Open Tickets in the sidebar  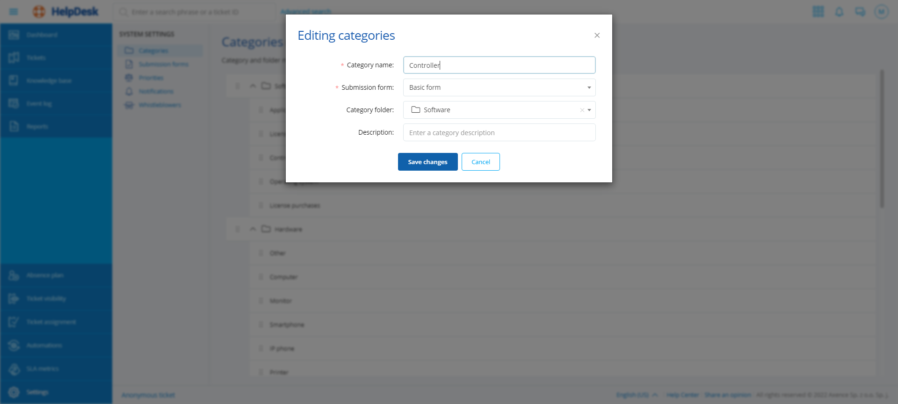(36, 58)
